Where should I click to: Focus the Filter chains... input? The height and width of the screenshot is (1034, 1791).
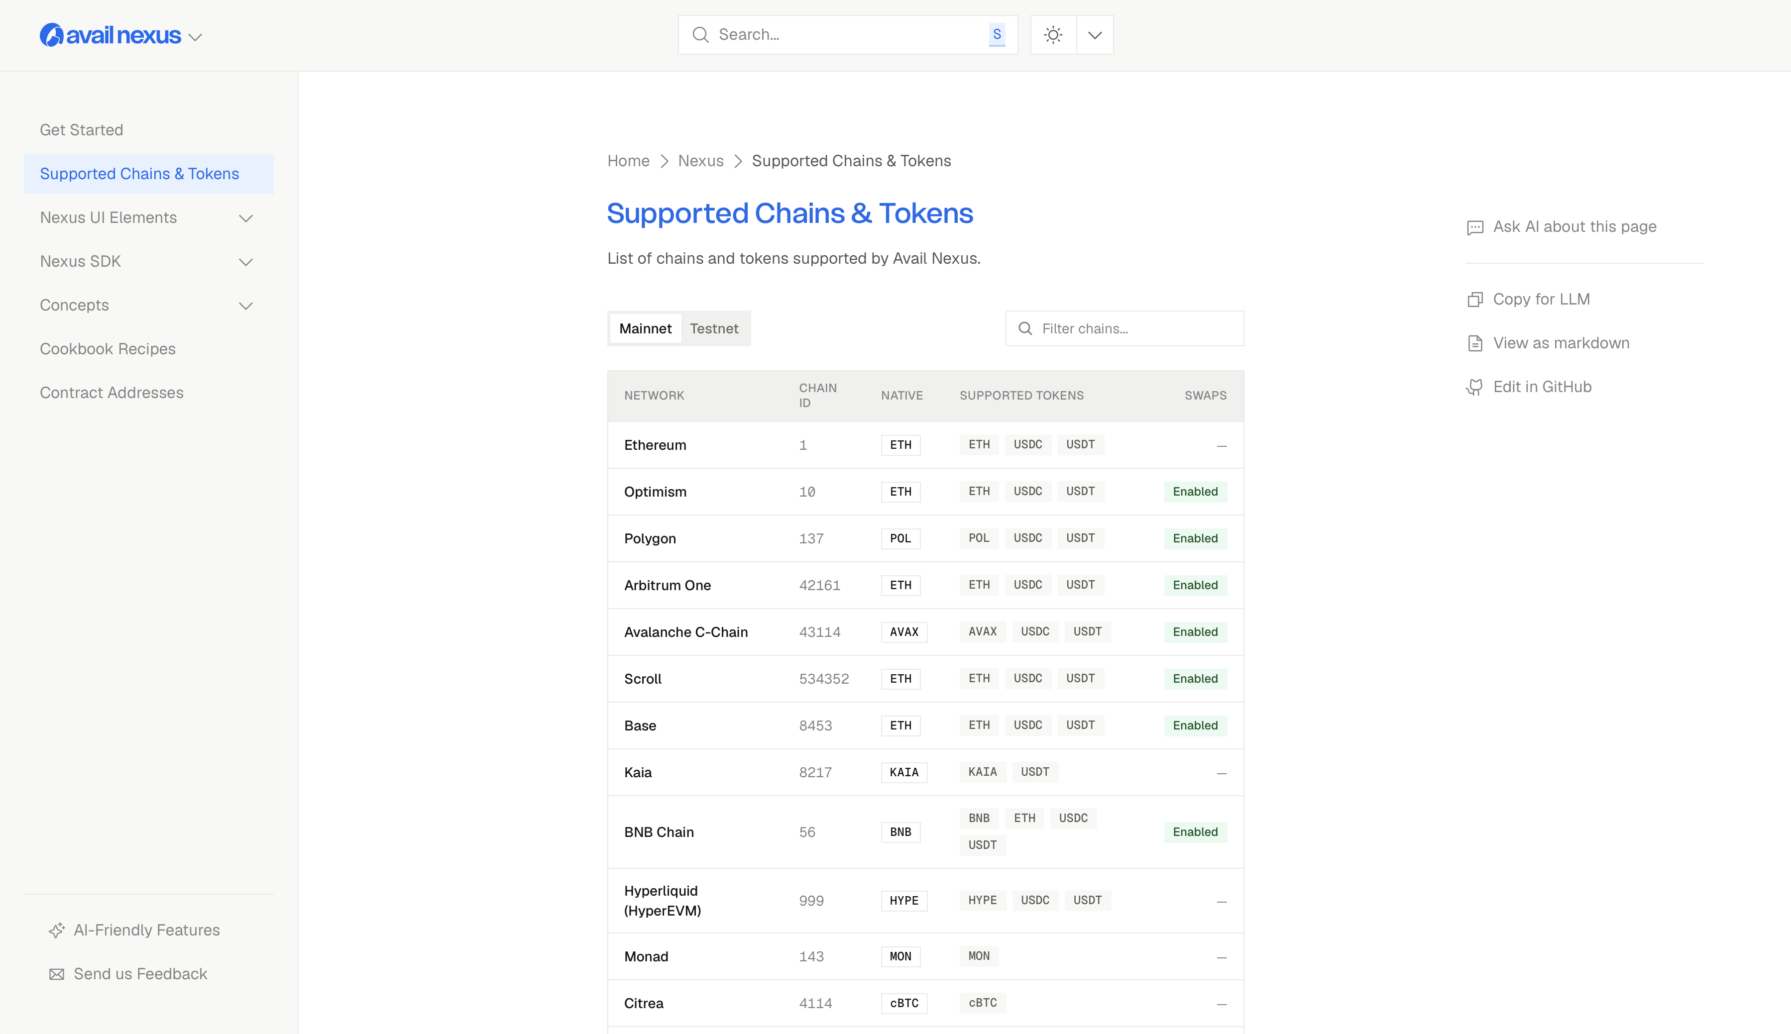click(1124, 329)
